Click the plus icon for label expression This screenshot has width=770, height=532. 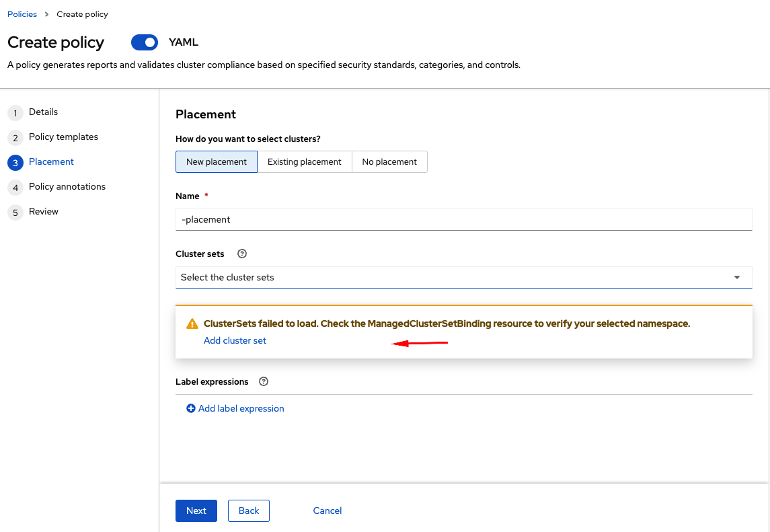(191, 408)
